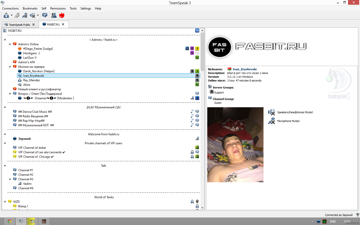Collapse the Иконки на сервере channel

tap(10, 67)
